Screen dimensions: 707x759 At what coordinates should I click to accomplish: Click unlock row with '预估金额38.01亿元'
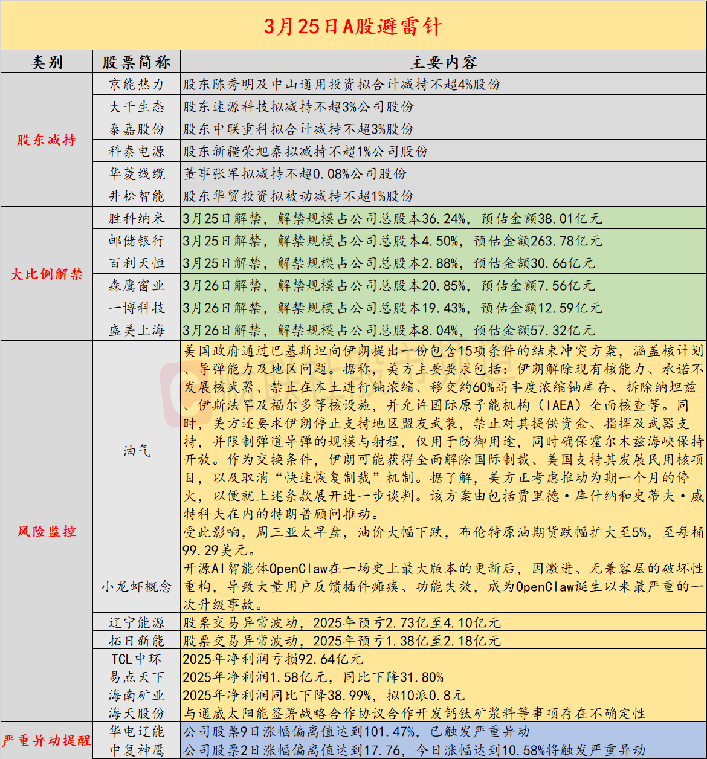(444, 219)
